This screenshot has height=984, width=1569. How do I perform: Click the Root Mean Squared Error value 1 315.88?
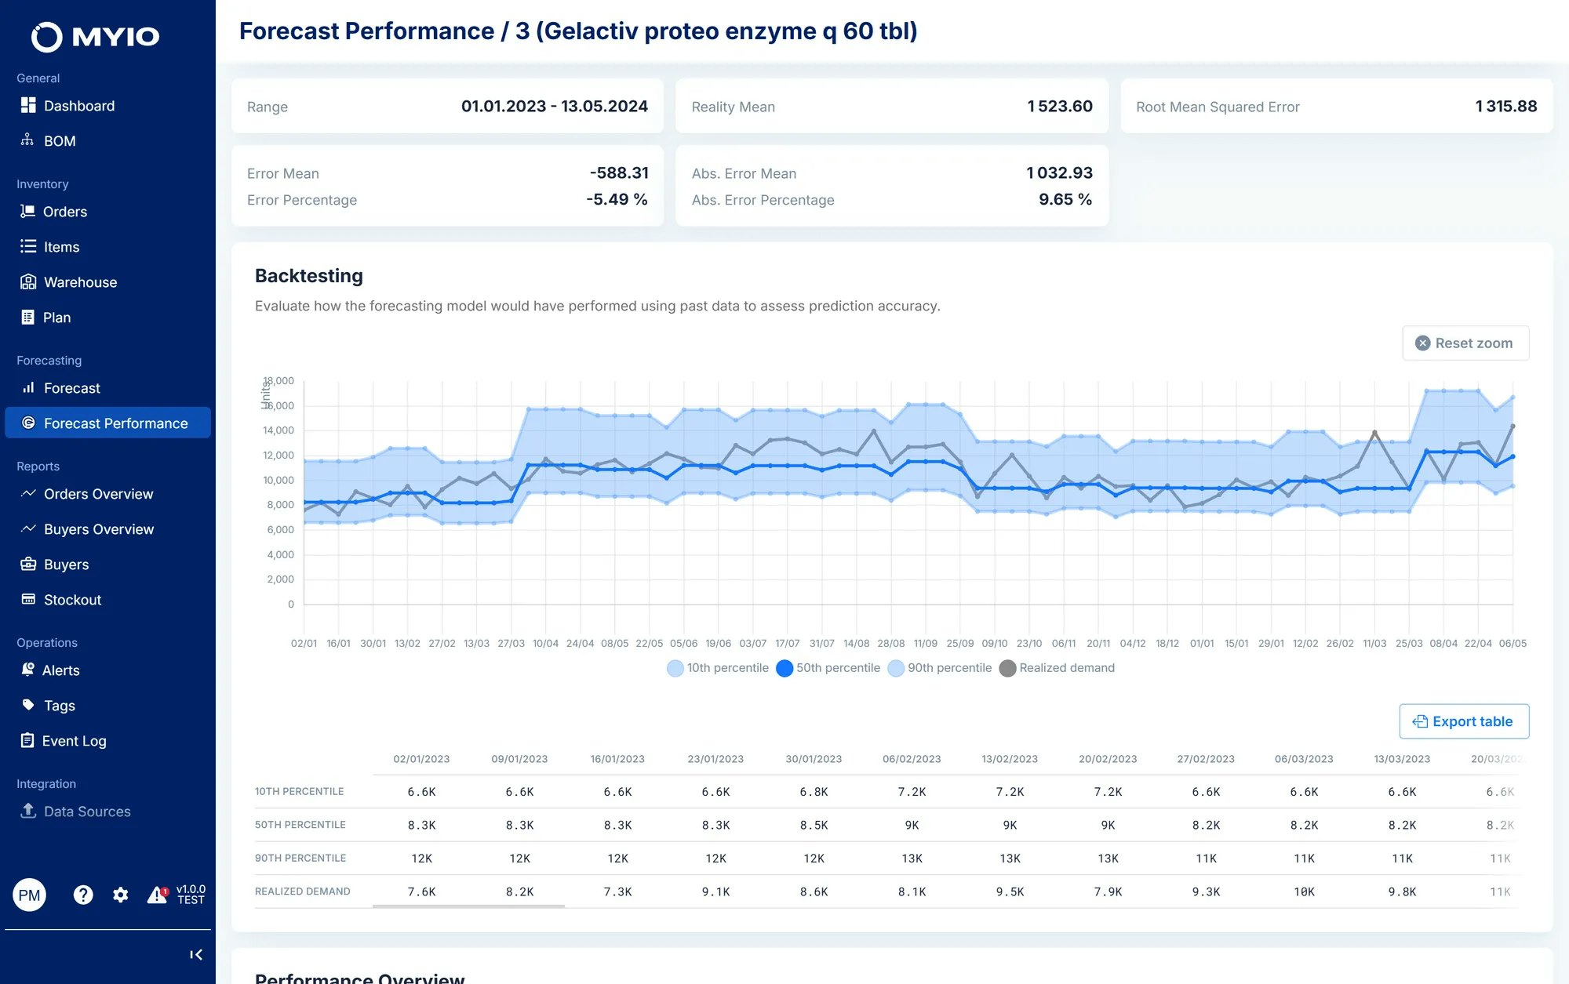pyautogui.click(x=1505, y=106)
